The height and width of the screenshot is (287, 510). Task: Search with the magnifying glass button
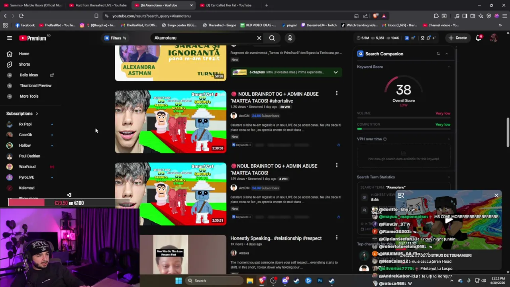coord(272,38)
